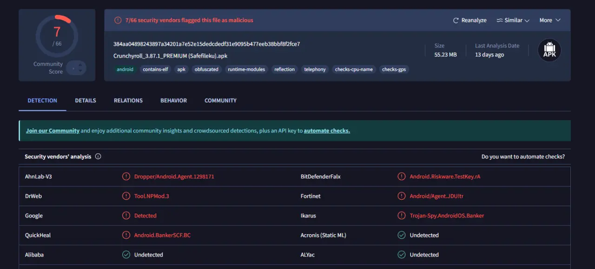Click the DrWeb vendor name
595x269 pixels.
pos(33,196)
